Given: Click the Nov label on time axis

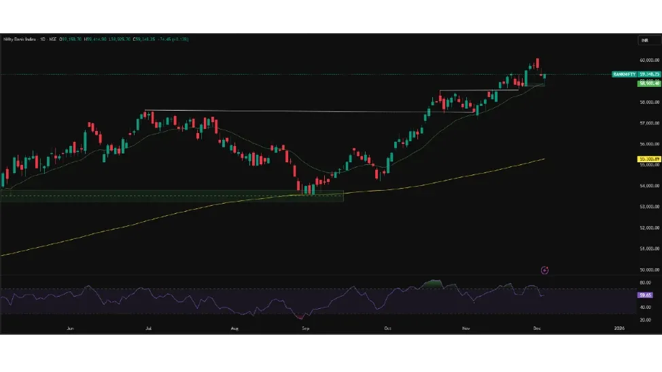Looking at the screenshot, I should click(466, 328).
